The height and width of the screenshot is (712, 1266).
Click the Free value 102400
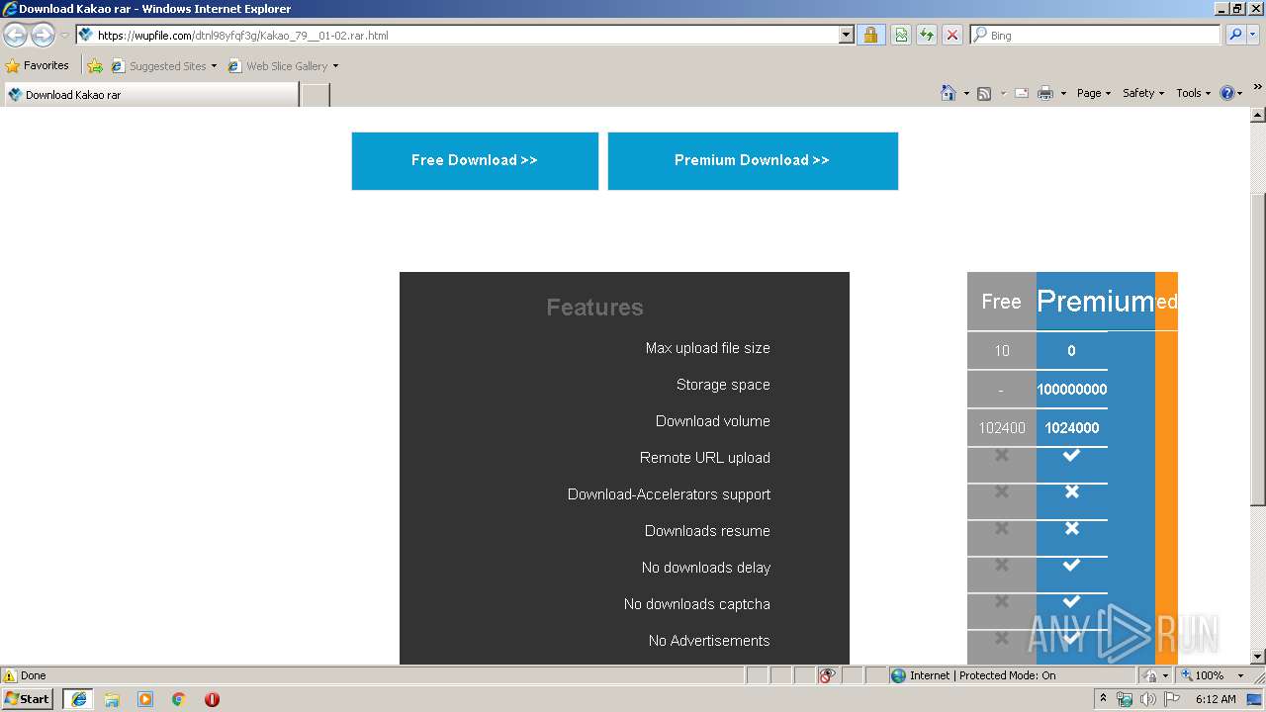coord(1002,428)
